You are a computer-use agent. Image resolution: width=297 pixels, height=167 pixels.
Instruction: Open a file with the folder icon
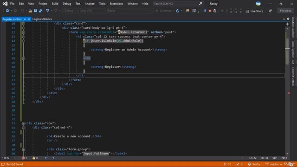30,11
